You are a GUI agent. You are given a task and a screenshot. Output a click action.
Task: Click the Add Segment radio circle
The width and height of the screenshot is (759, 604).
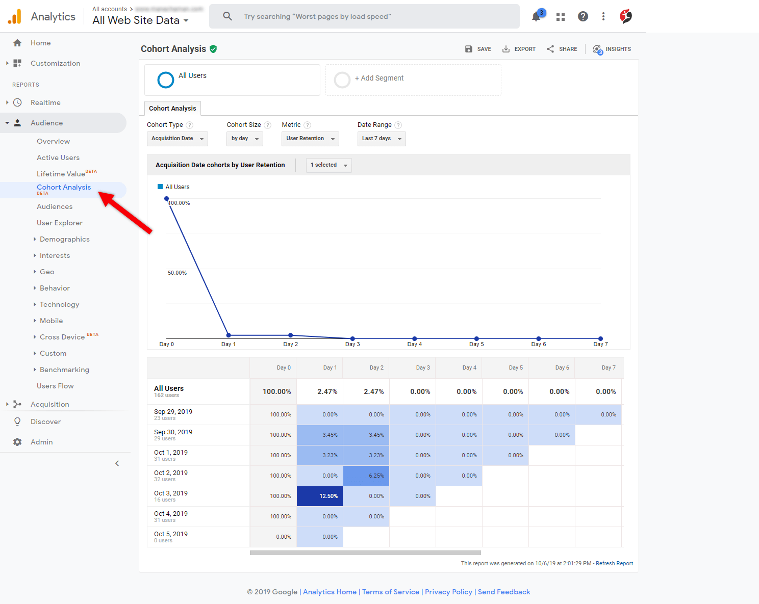point(342,80)
